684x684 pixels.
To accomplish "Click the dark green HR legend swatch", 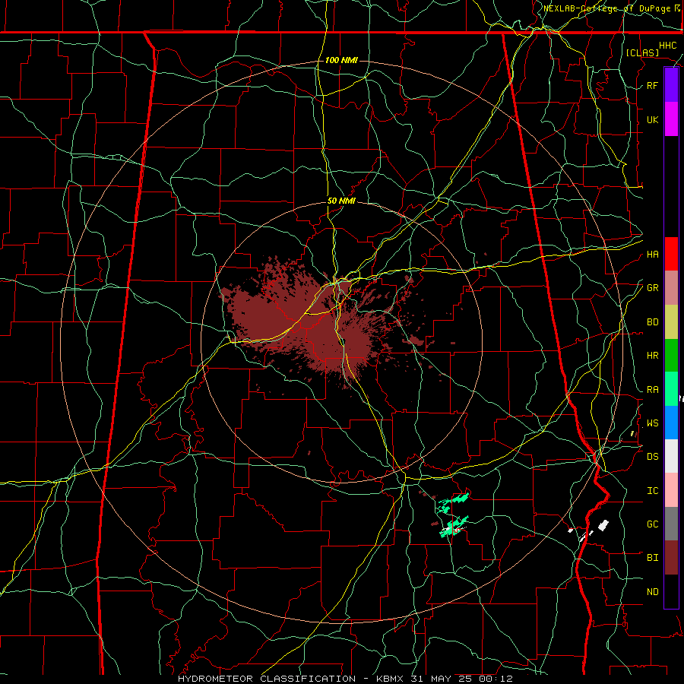I will point(671,355).
